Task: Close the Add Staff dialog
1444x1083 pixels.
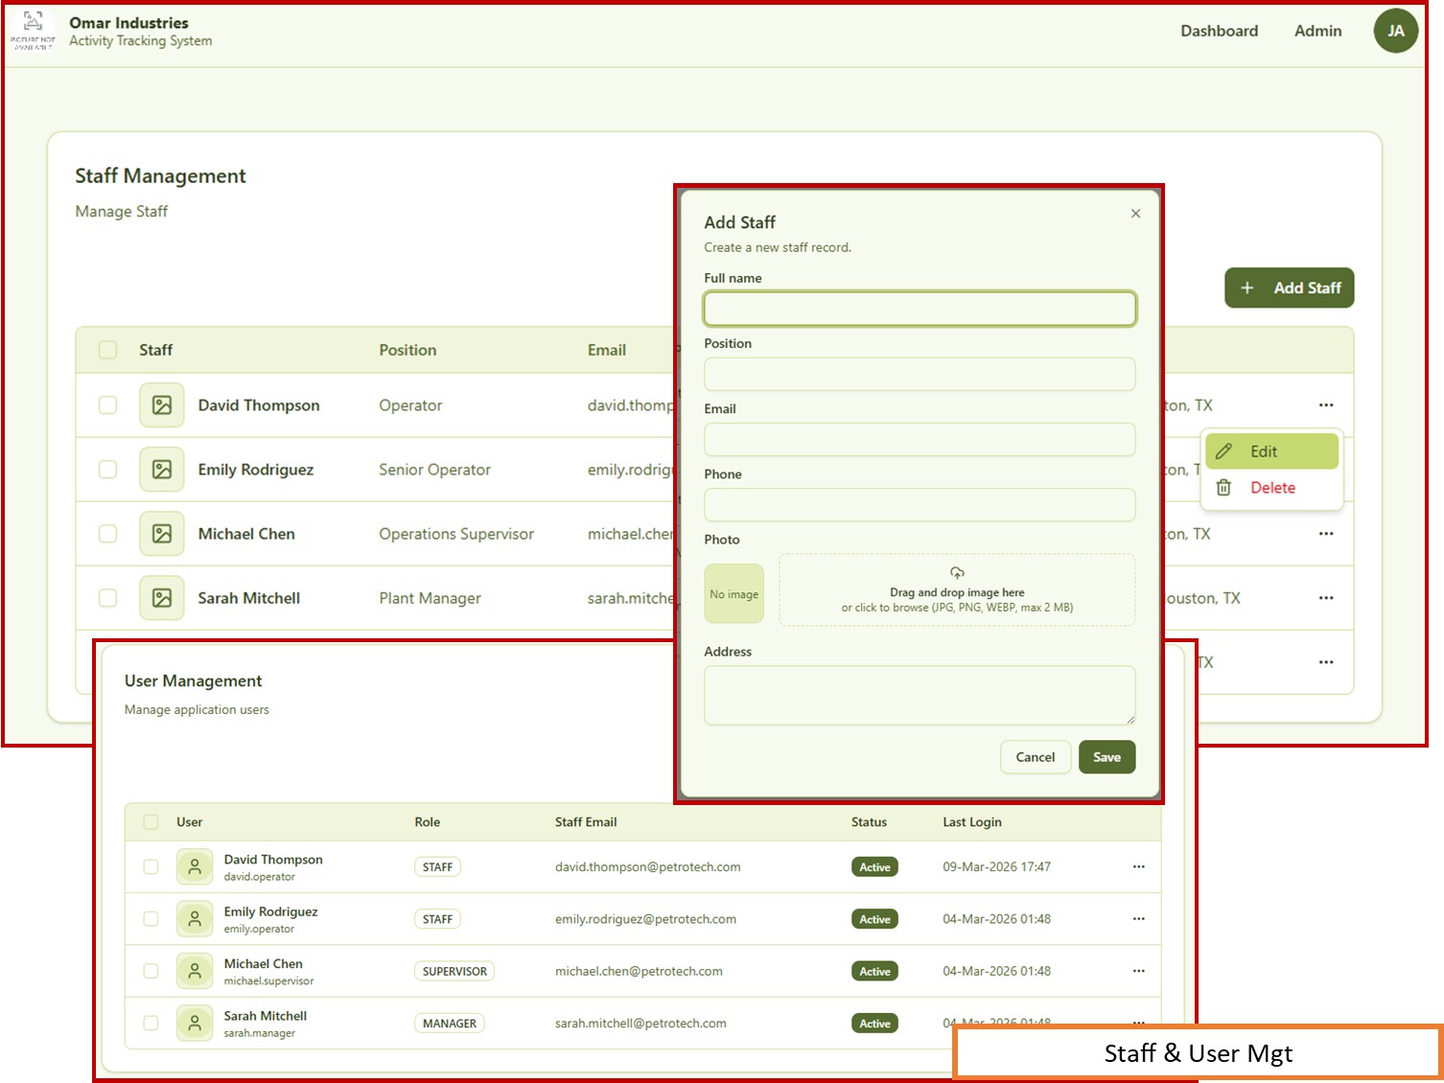Action: click(1135, 214)
